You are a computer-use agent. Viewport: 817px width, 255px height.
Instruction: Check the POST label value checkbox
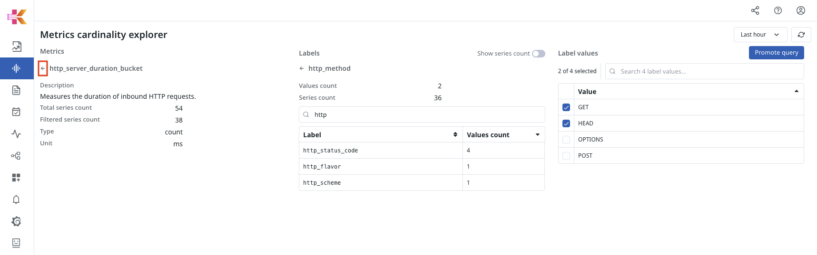pos(566,156)
